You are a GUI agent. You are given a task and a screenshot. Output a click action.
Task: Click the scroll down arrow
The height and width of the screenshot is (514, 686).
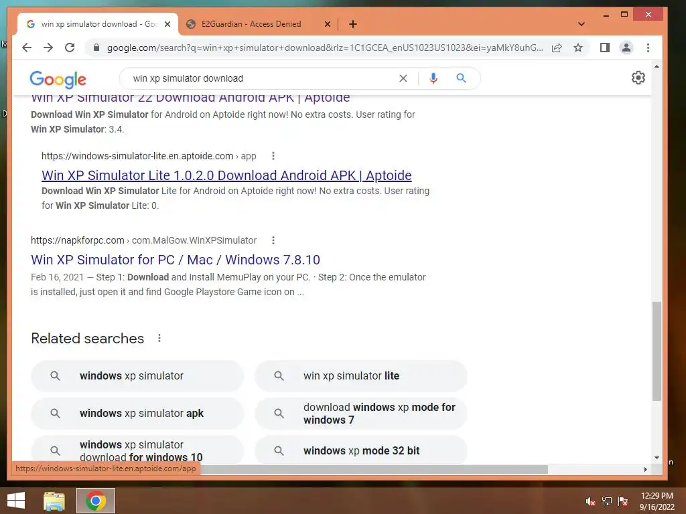click(657, 458)
